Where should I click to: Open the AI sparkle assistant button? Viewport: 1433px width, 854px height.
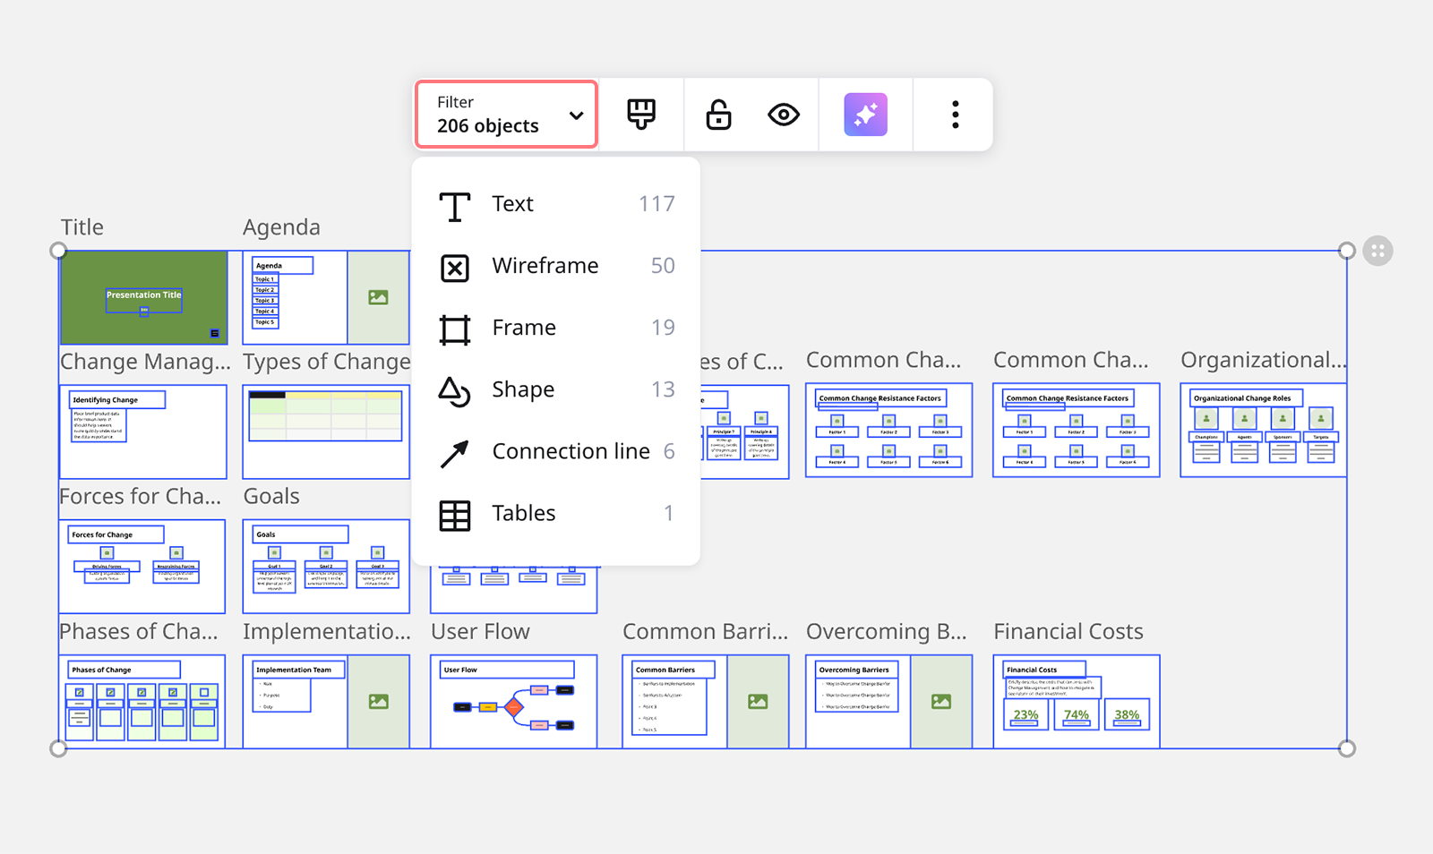(x=865, y=115)
